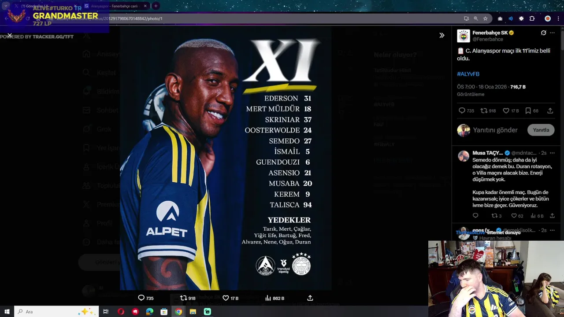
Task: Reply icon with 735 below the photo
Action: point(141,298)
